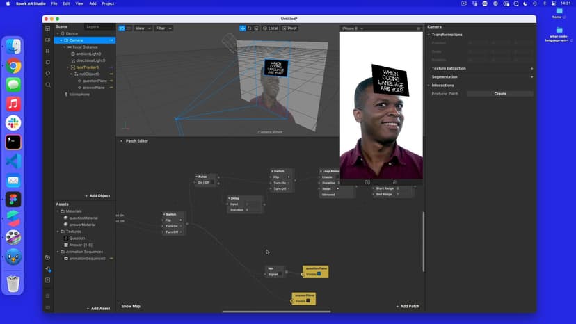The width and height of the screenshot is (576, 324).
Task: Open Chrome from the Dock
Action: pyautogui.click(x=13, y=66)
